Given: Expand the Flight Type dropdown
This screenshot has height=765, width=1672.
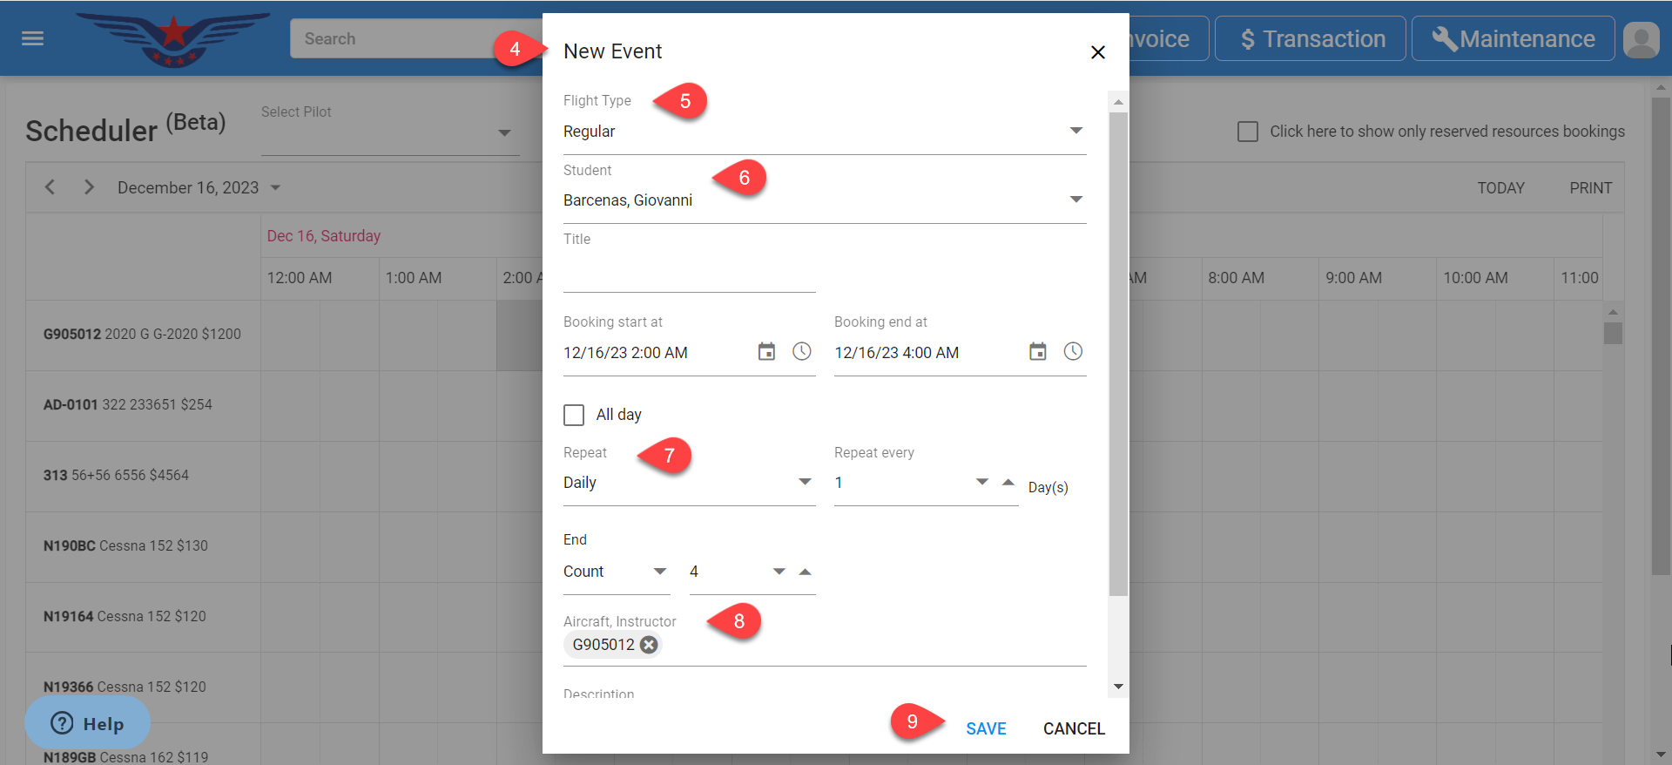Looking at the screenshot, I should pos(1075,132).
